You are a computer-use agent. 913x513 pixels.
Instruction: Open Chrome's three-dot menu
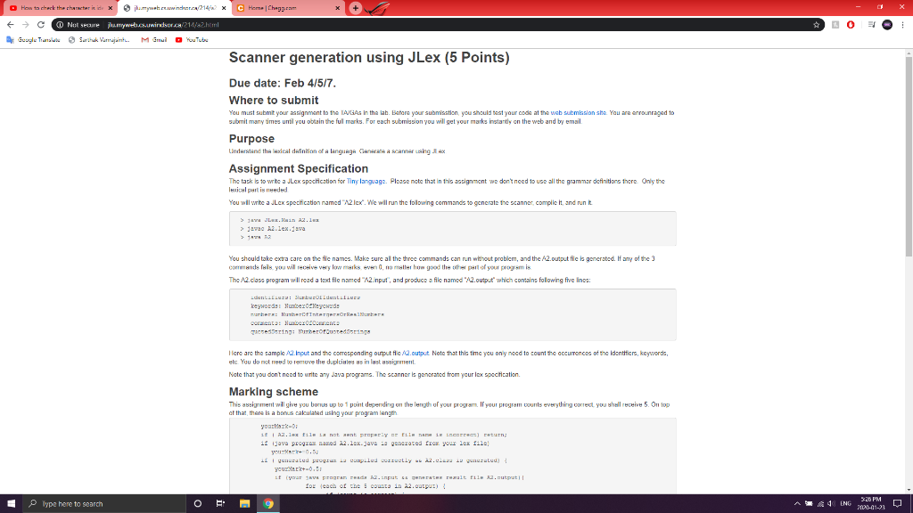(x=902, y=25)
